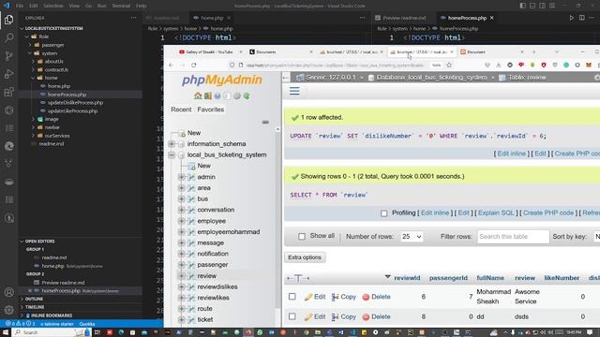Viewport: 600px width, 337px height.
Task: Open phpMyAdmin Recent tab
Action: click(181, 110)
